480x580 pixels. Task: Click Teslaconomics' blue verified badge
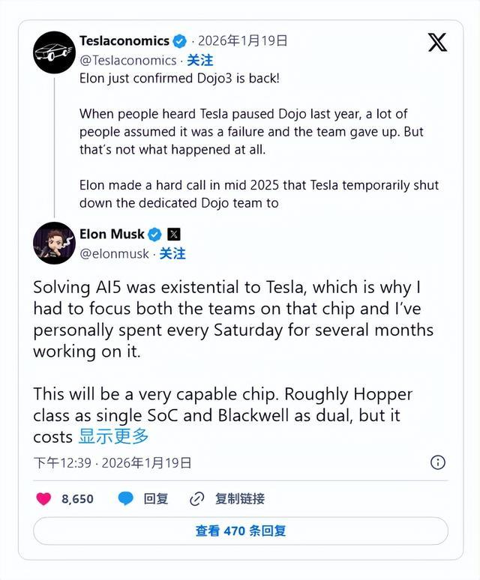(180, 41)
